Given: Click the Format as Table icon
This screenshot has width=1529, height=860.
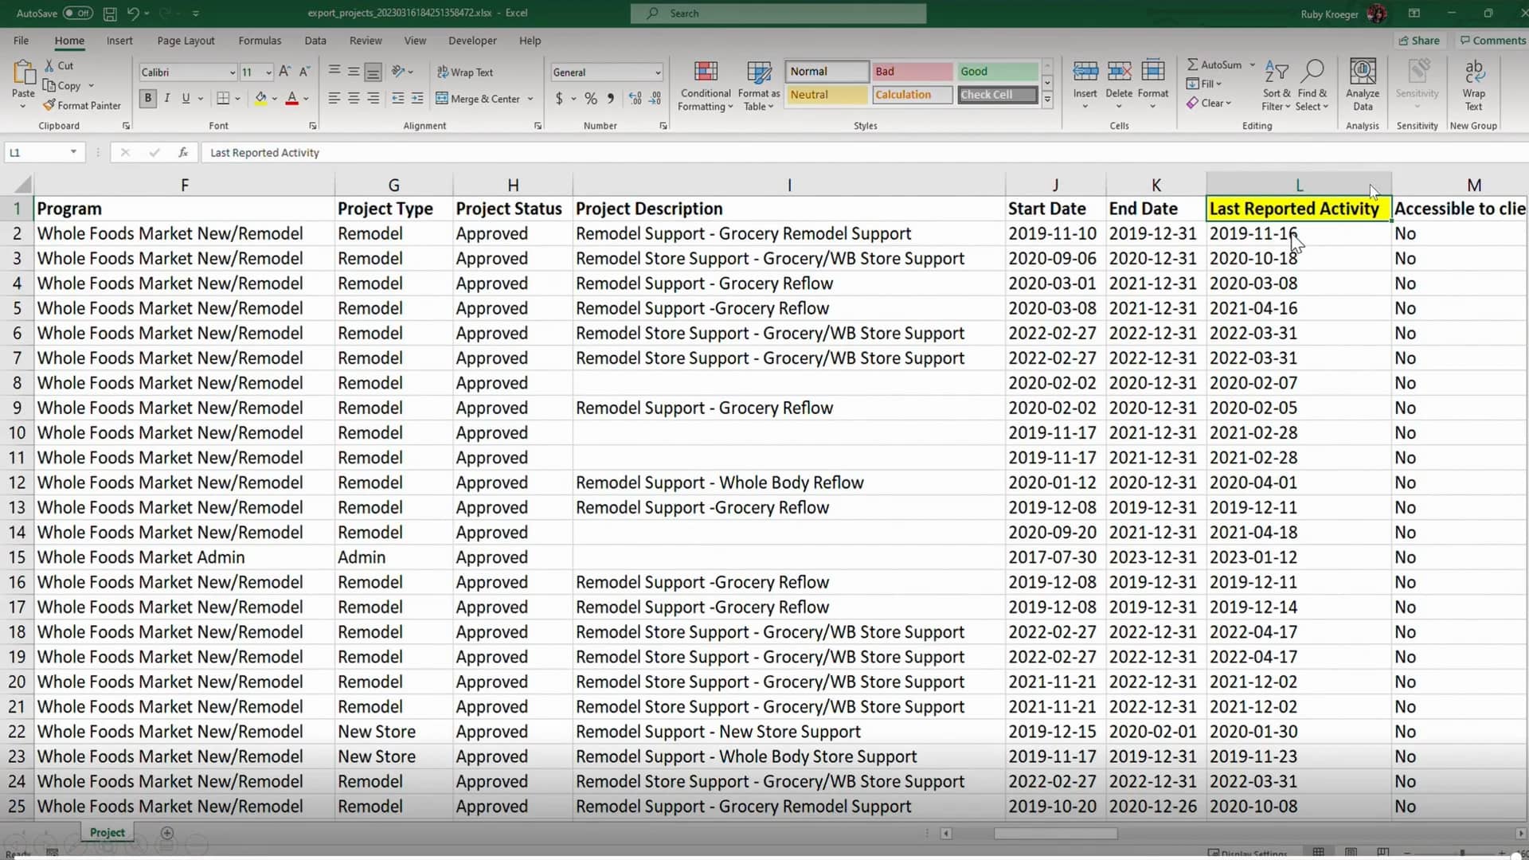Looking at the screenshot, I should pos(758,72).
